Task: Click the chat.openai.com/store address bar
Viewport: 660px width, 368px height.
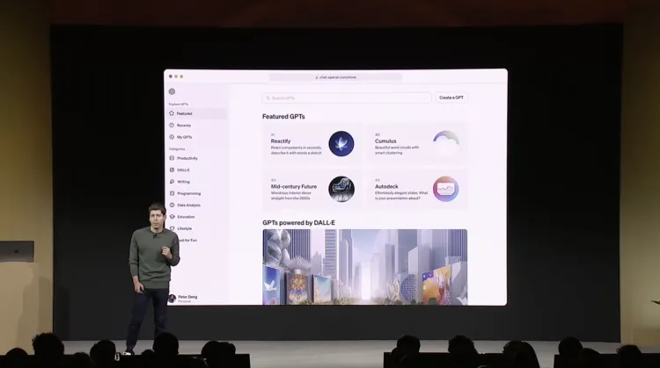Action: (335, 77)
